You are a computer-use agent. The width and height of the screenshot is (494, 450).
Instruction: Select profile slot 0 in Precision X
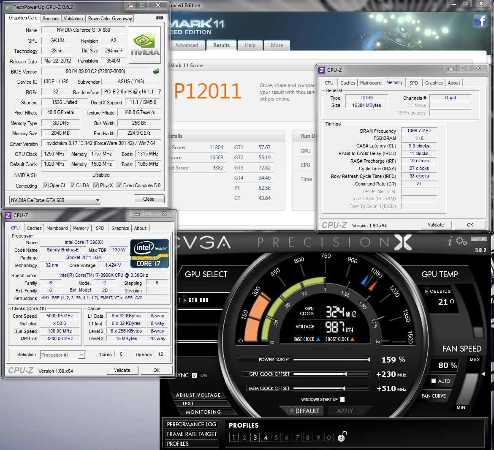click(329, 437)
